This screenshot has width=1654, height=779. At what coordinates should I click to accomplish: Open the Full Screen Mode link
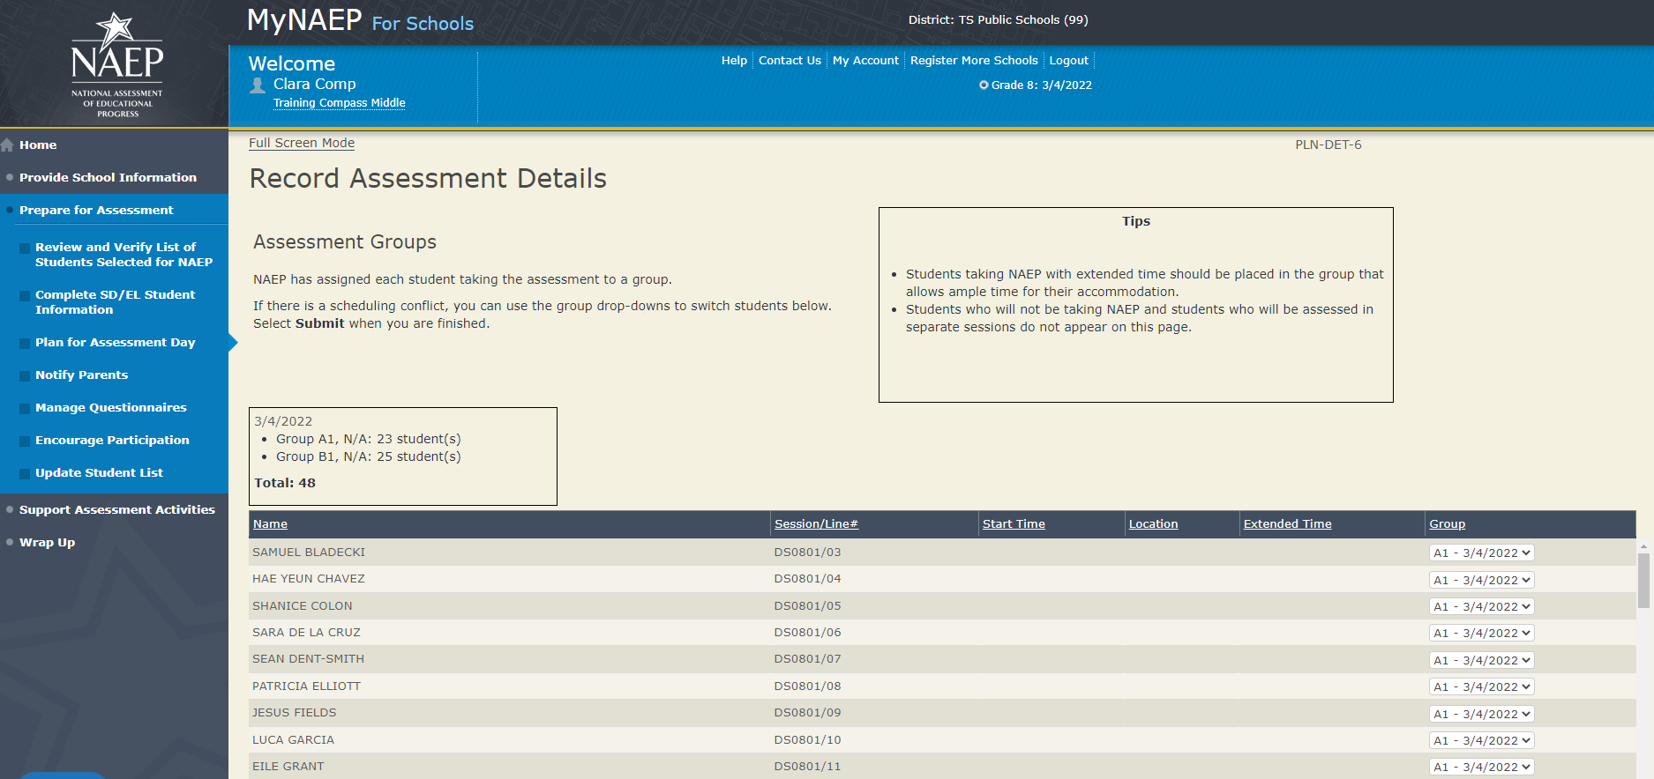coord(302,144)
